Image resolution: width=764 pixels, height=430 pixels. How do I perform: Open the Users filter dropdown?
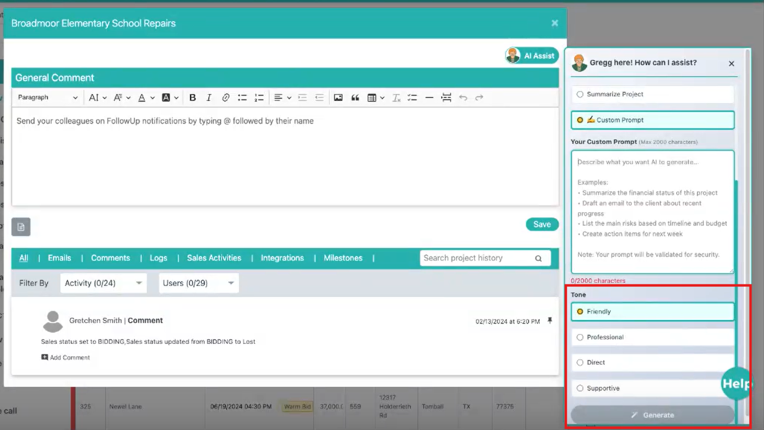(x=198, y=283)
